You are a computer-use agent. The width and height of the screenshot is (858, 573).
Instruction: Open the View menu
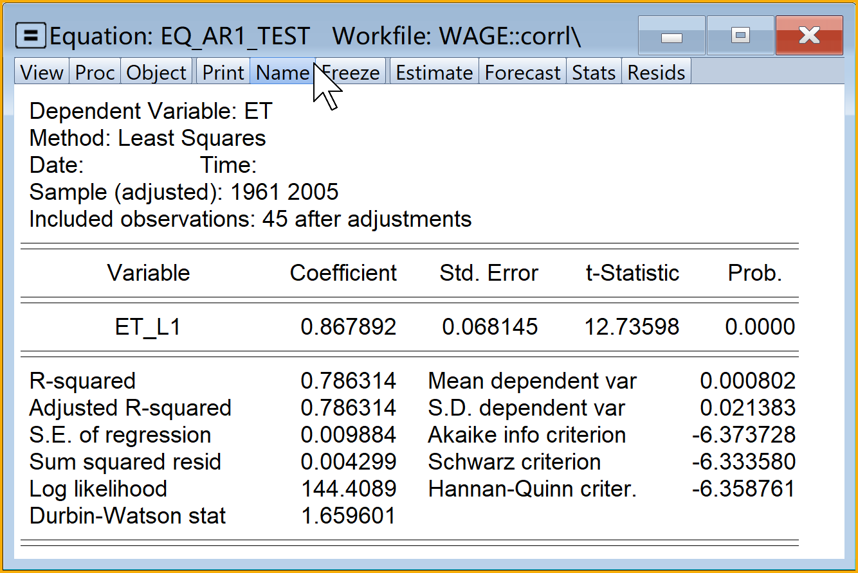(42, 73)
